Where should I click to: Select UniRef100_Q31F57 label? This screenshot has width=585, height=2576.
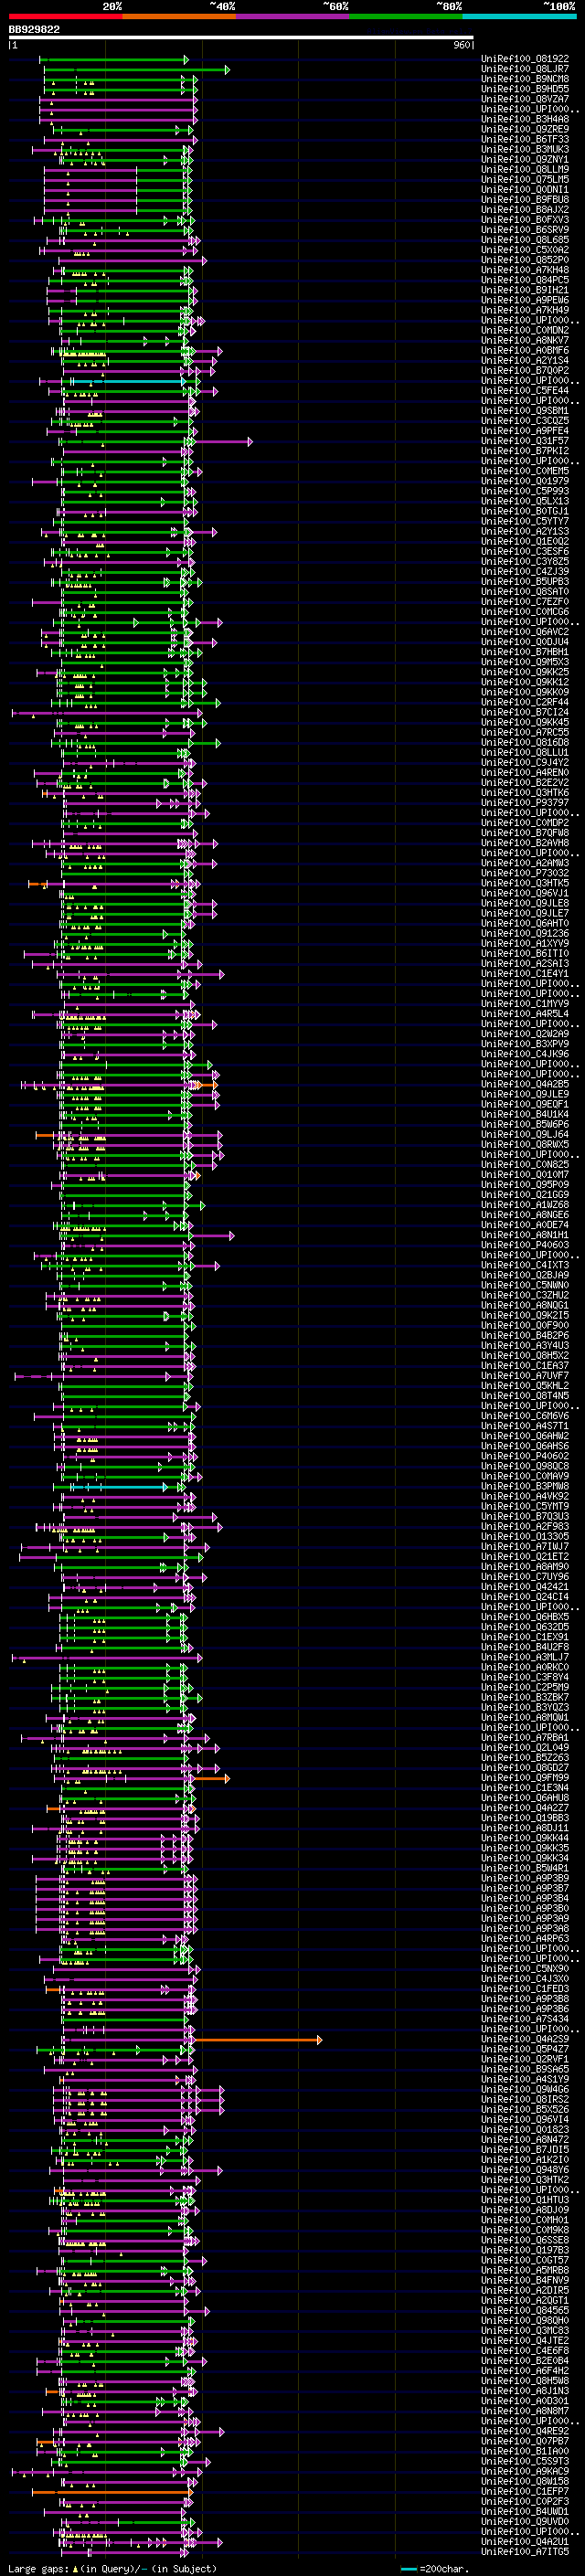coord(525,441)
